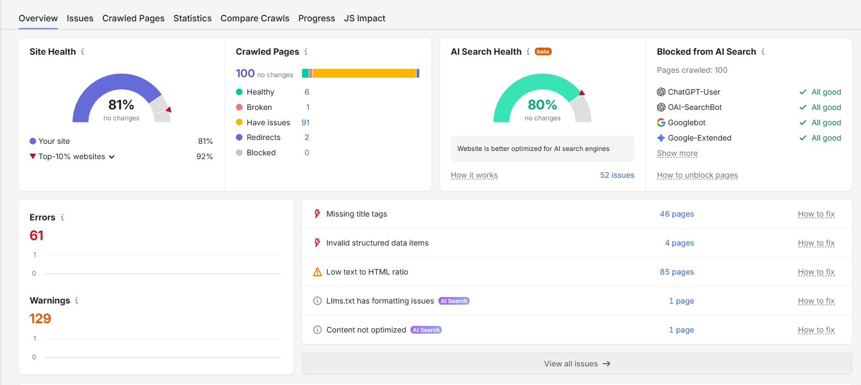Screen dimensions: 861x385
Task: Click the ChatGPT-User logo icon
Action: click(x=661, y=92)
